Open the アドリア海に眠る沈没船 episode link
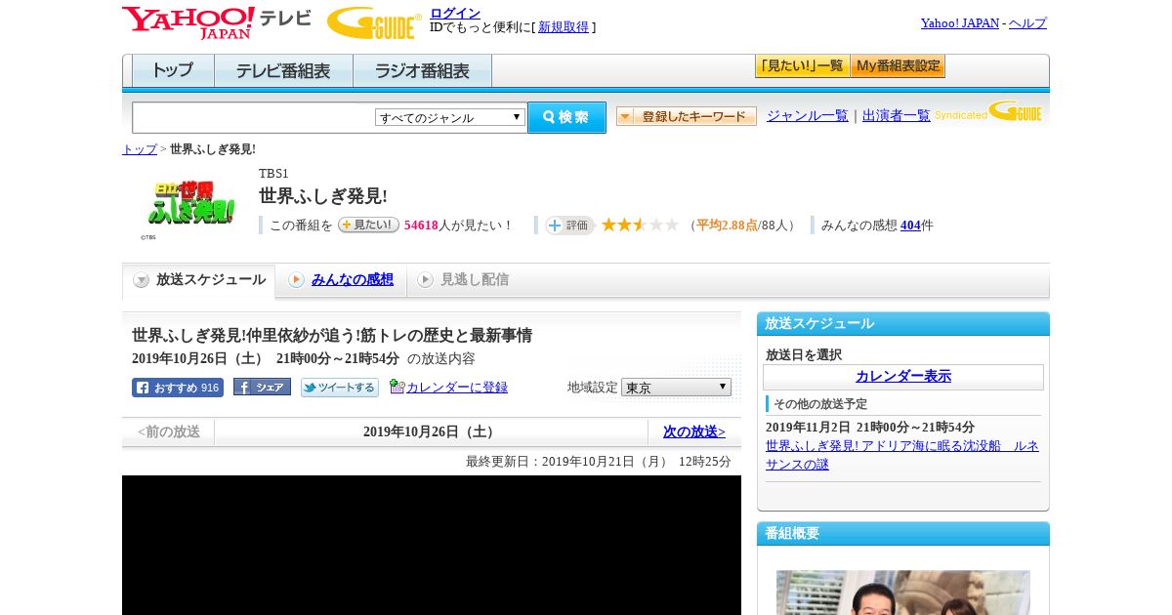Screen dimensions: 1172x615 902,455
